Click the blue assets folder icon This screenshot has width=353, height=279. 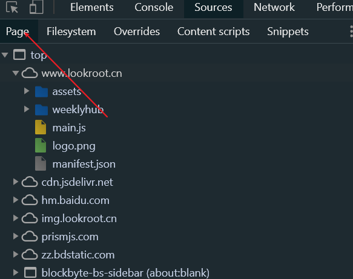click(x=41, y=91)
